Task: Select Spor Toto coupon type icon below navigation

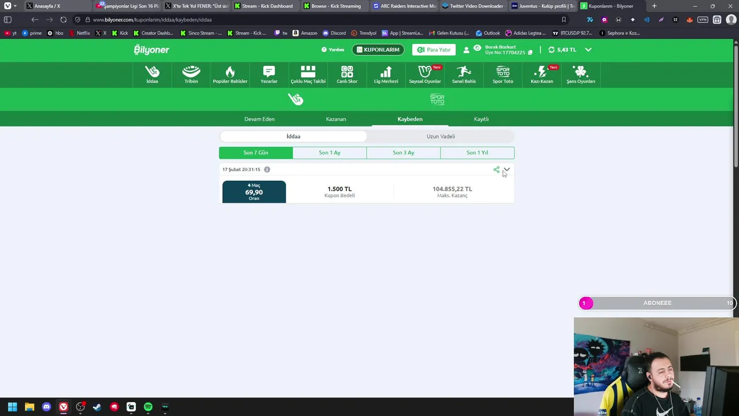Action: pos(437,99)
